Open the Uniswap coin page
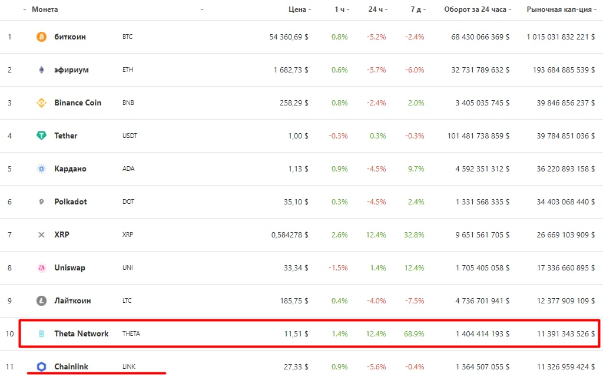The height and width of the screenshot is (380, 603). tap(69, 267)
